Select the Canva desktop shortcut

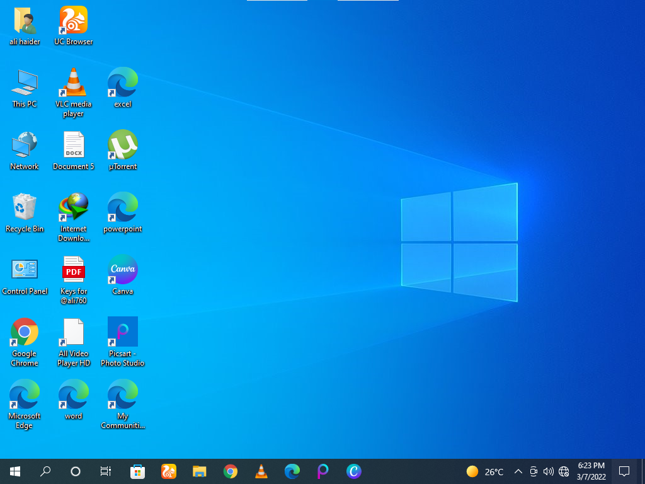click(x=123, y=275)
